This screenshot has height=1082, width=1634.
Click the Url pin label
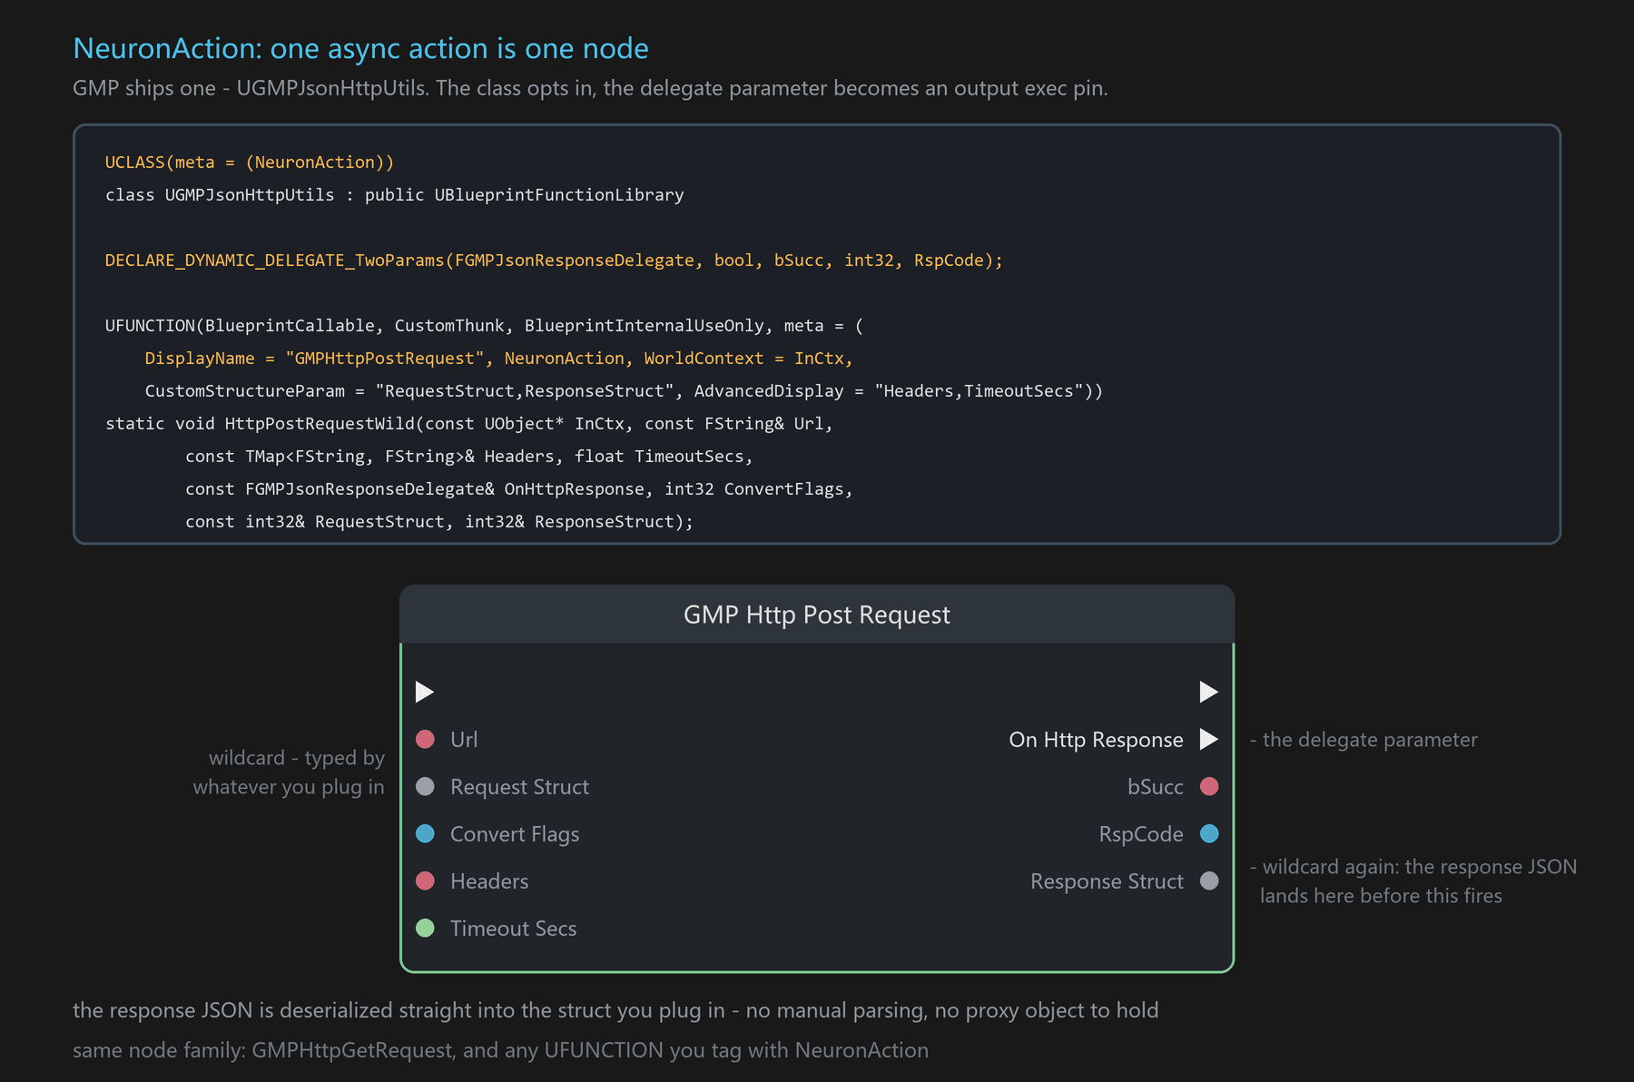click(x=464, y=739)
